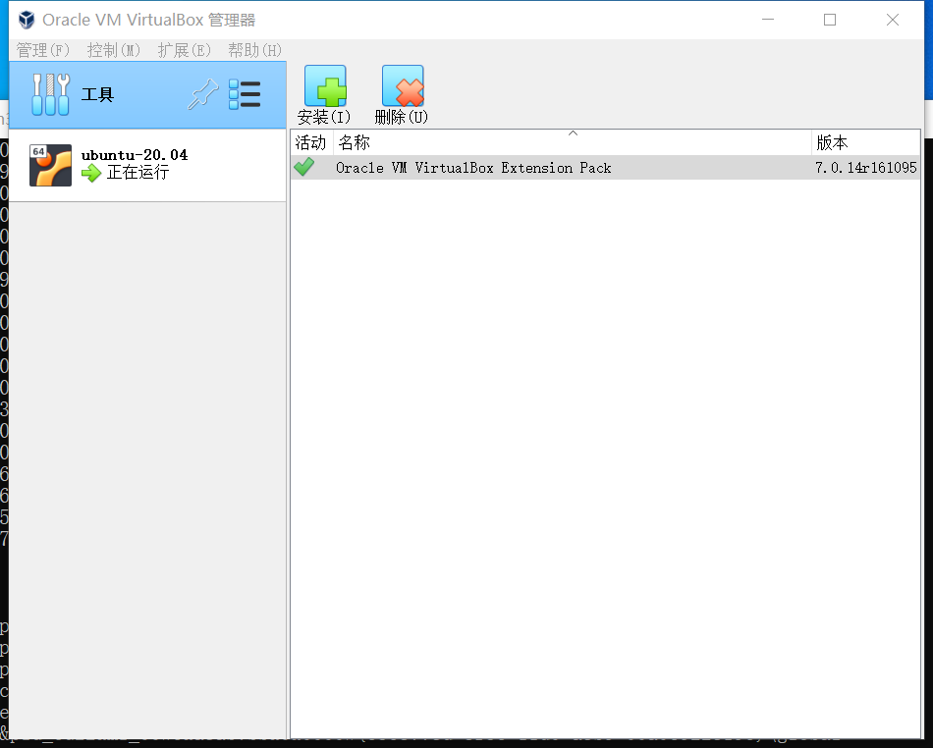Click the sort arrow above 名称 column
The height and width of the screenshot is (748, 933).
coord(573,134)
